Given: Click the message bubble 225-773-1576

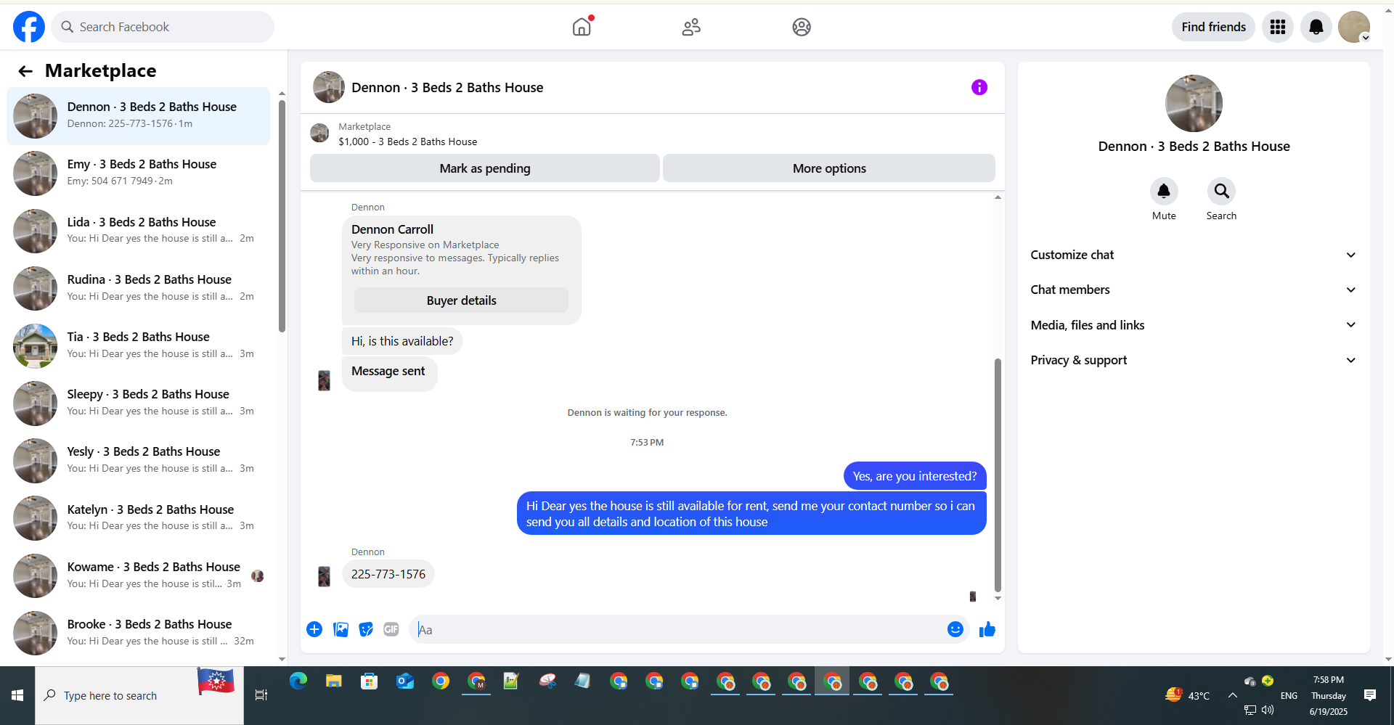Looking at the screenshot, I should click(x=388, y=574).
